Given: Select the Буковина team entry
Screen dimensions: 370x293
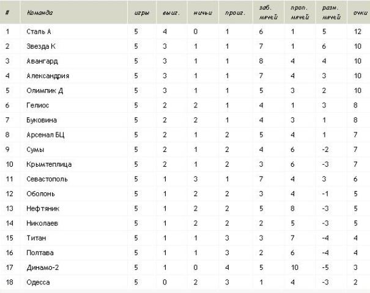Looking at the screenshot, I should (x=42, y=120).
